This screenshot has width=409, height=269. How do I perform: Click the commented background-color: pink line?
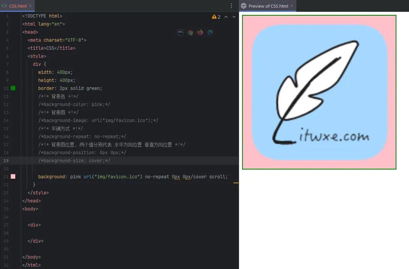[74, 104]
